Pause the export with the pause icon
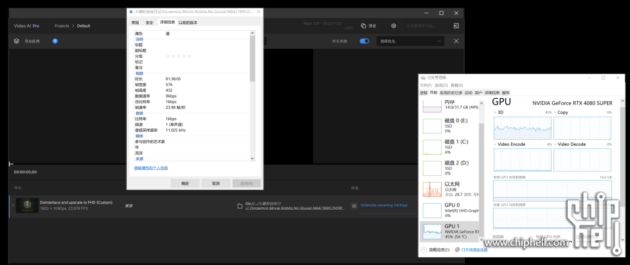Screen dimensions: 630x265 (x=353, y=206)
